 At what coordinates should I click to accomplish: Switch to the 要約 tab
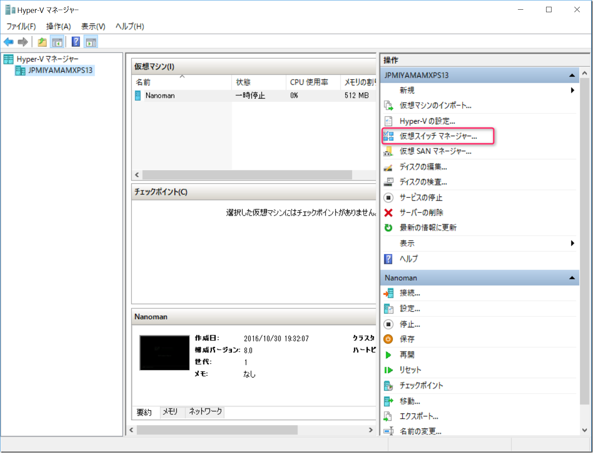(144, 413)
